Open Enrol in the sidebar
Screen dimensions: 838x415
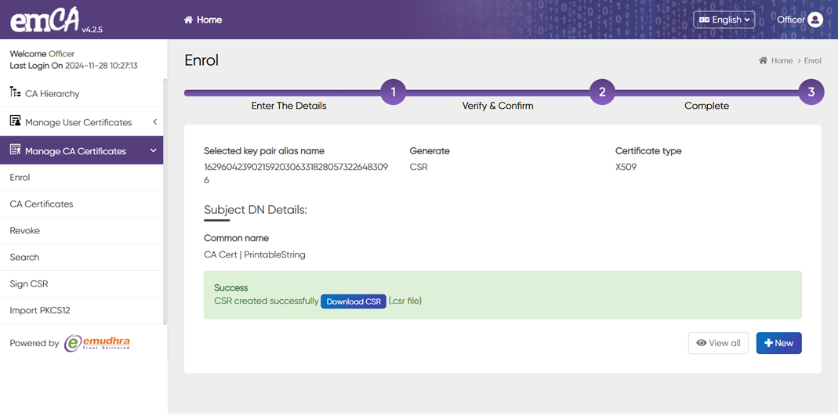(20, 178)
